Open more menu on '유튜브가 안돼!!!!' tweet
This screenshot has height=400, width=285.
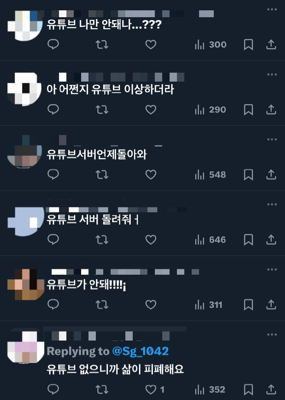(x=272, y=269)
